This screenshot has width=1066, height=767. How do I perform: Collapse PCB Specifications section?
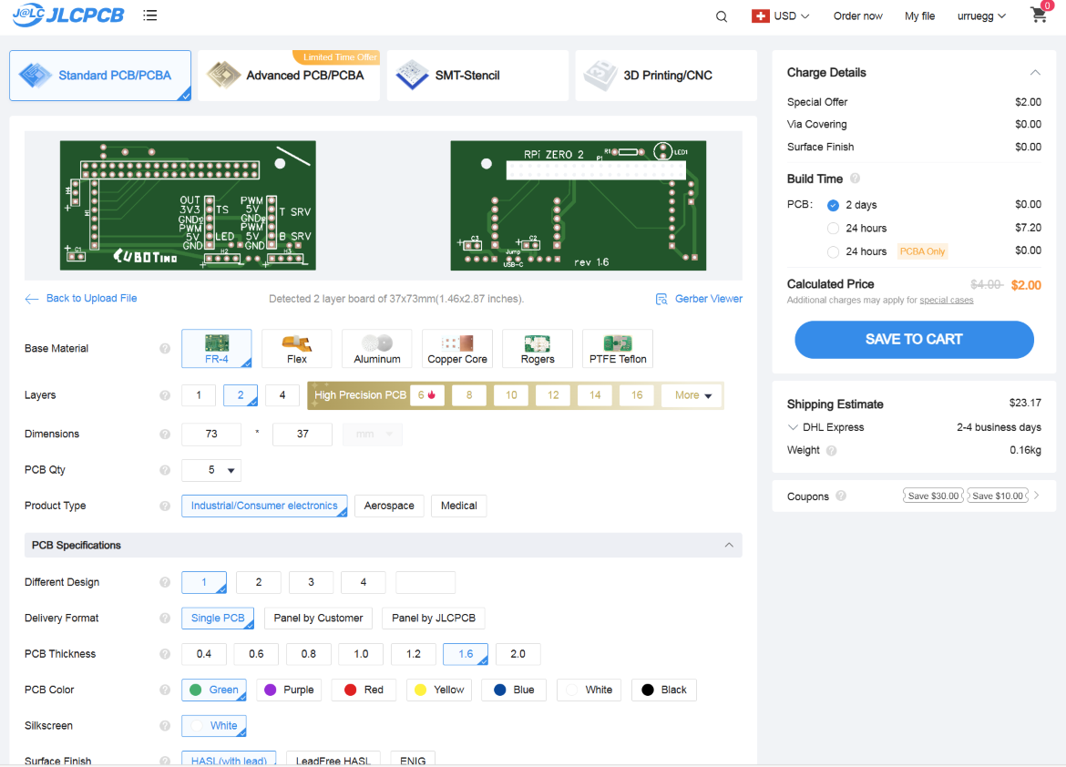coord(729,546)
